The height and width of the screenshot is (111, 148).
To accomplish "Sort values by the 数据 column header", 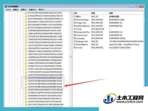I will coord(111,13).
